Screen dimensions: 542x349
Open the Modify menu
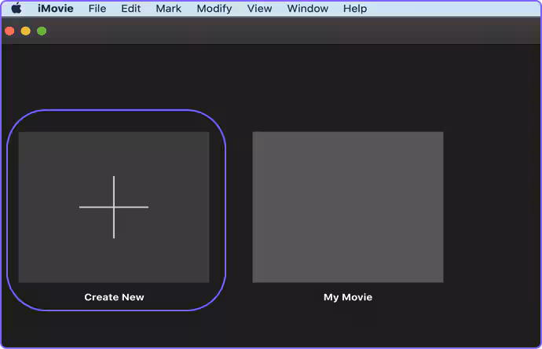pos(214,9)
